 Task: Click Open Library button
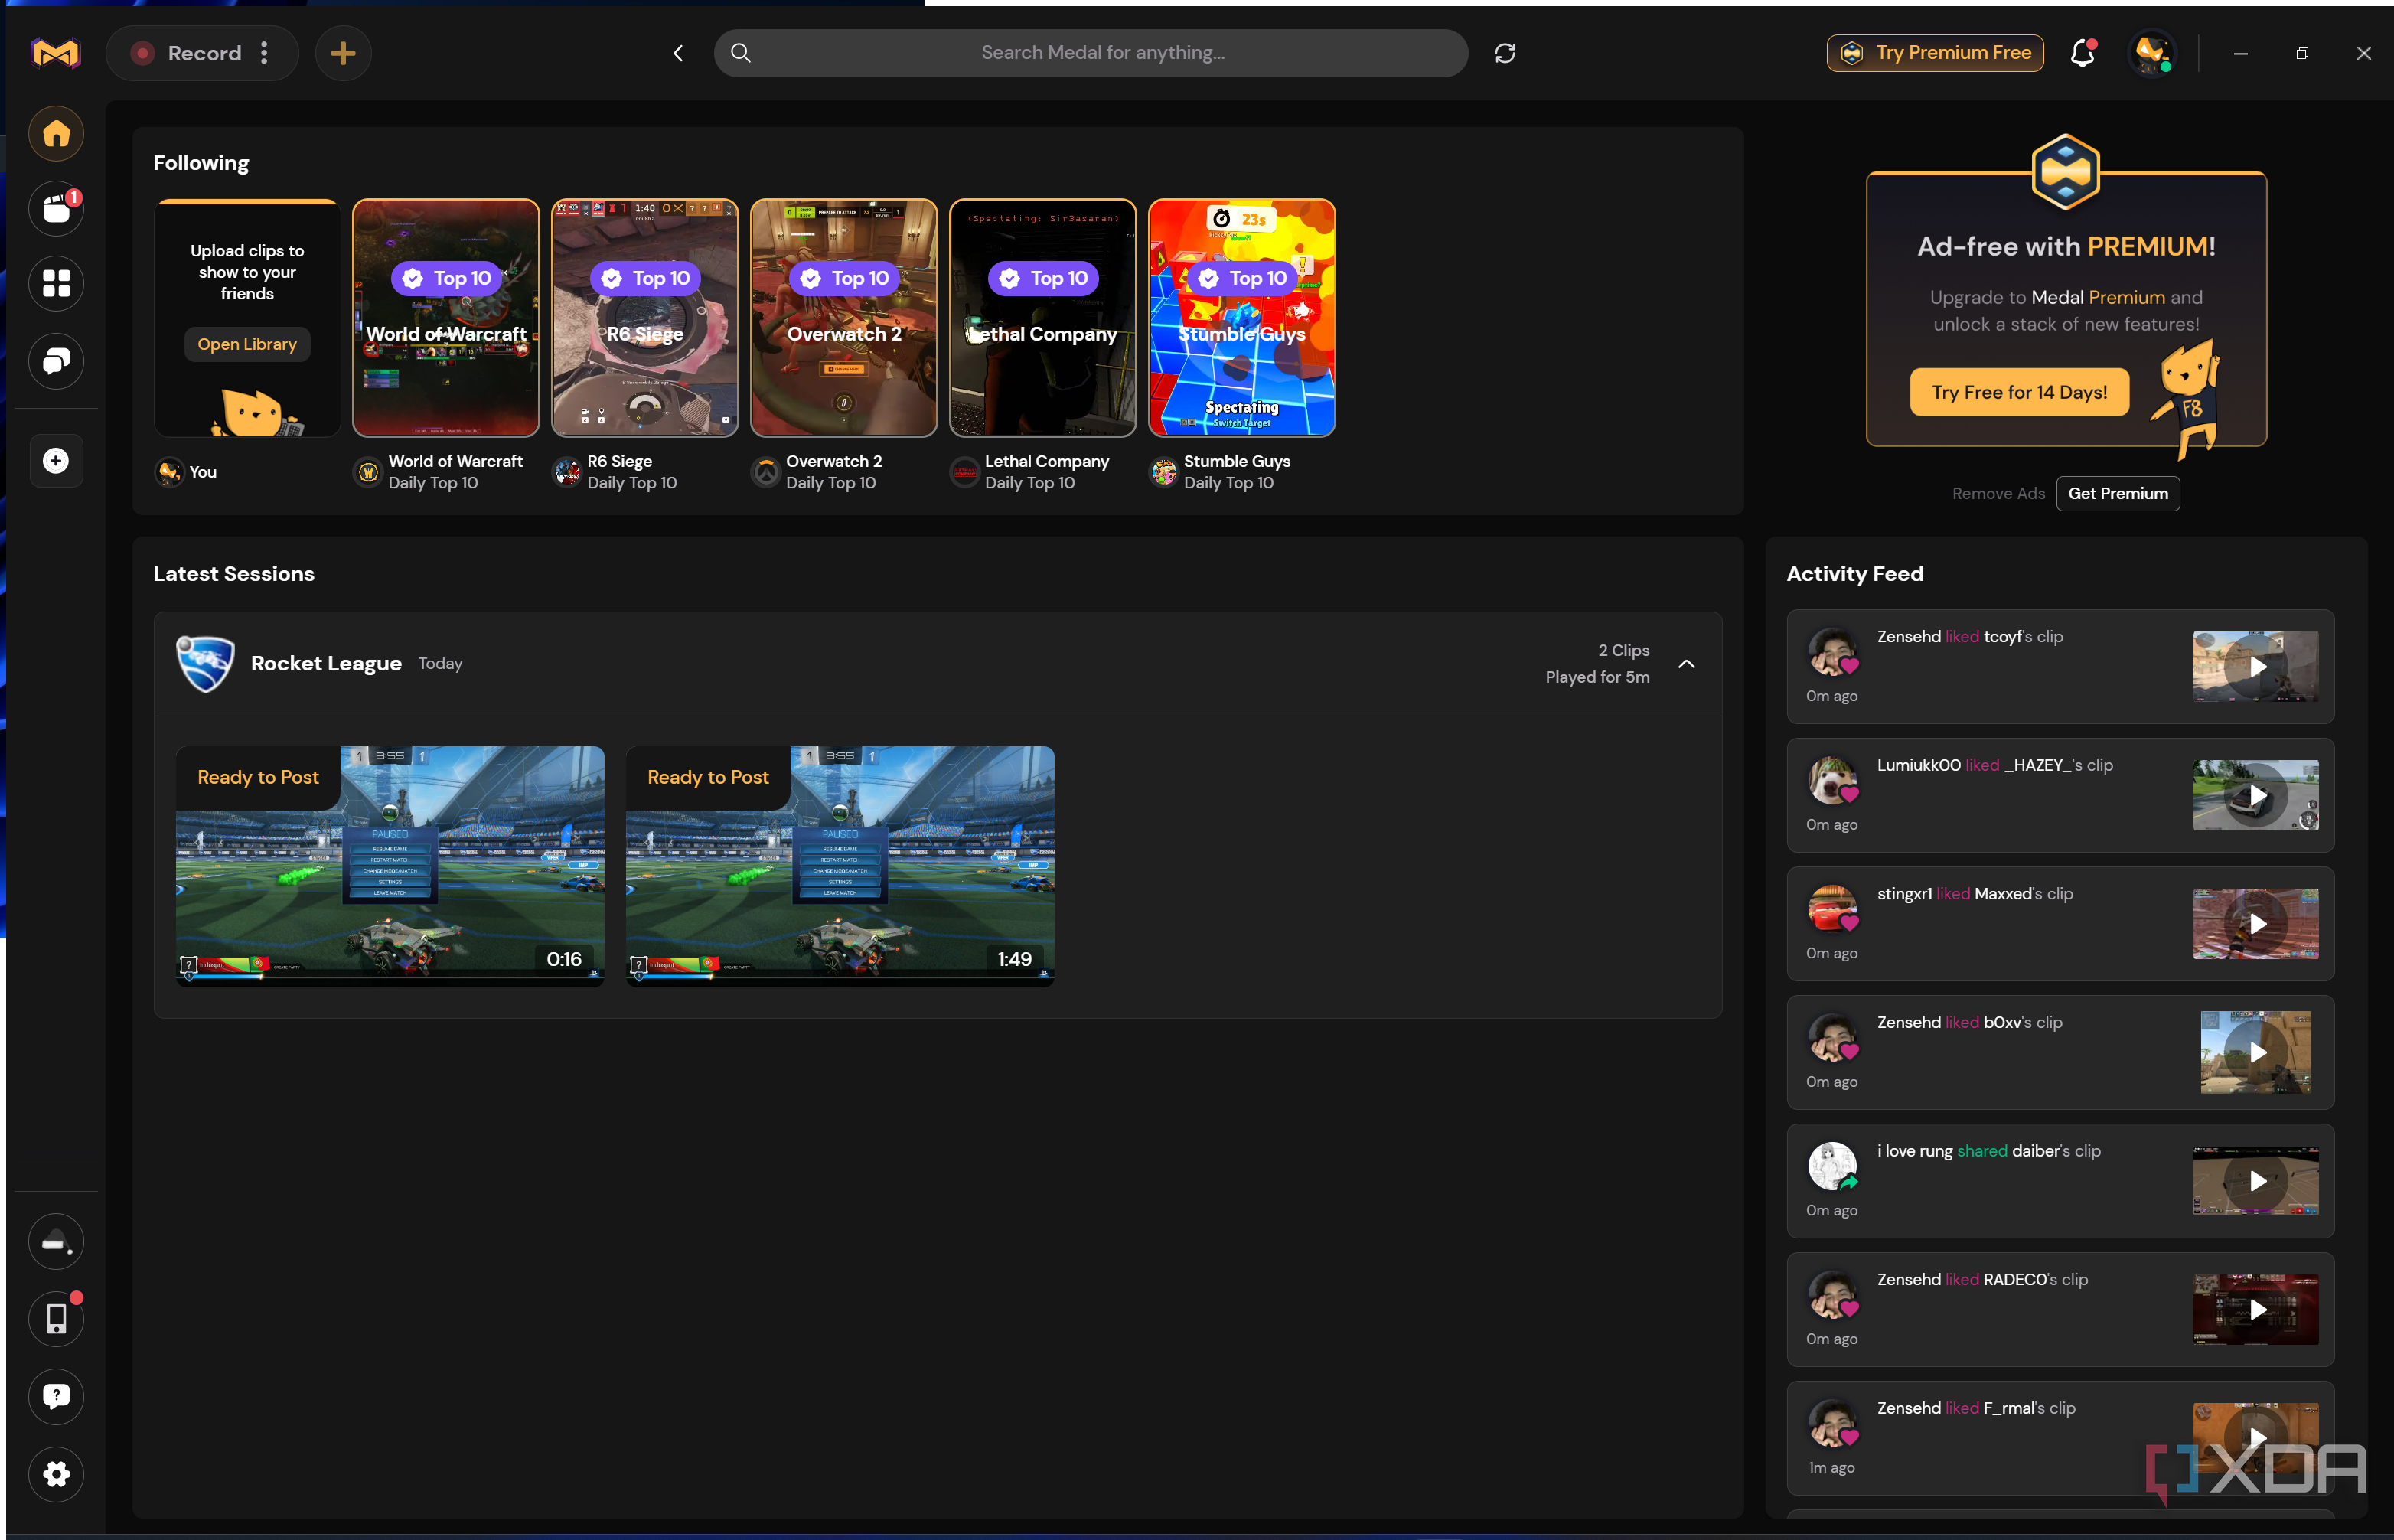click(x=247, y=344)
